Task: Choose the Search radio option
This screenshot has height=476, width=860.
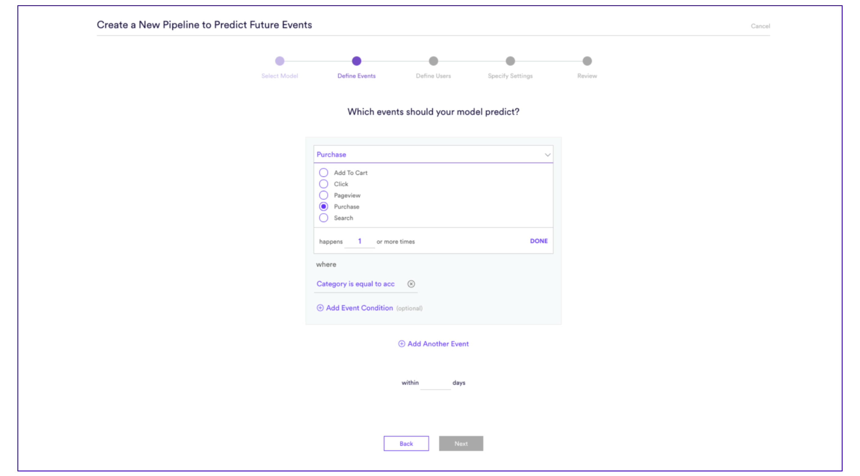Action: tap(324, 218)
